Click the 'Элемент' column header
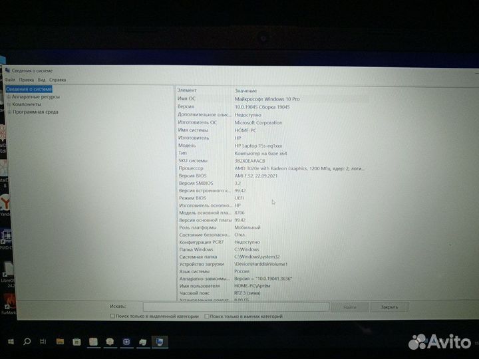 [x=187, y=90]
